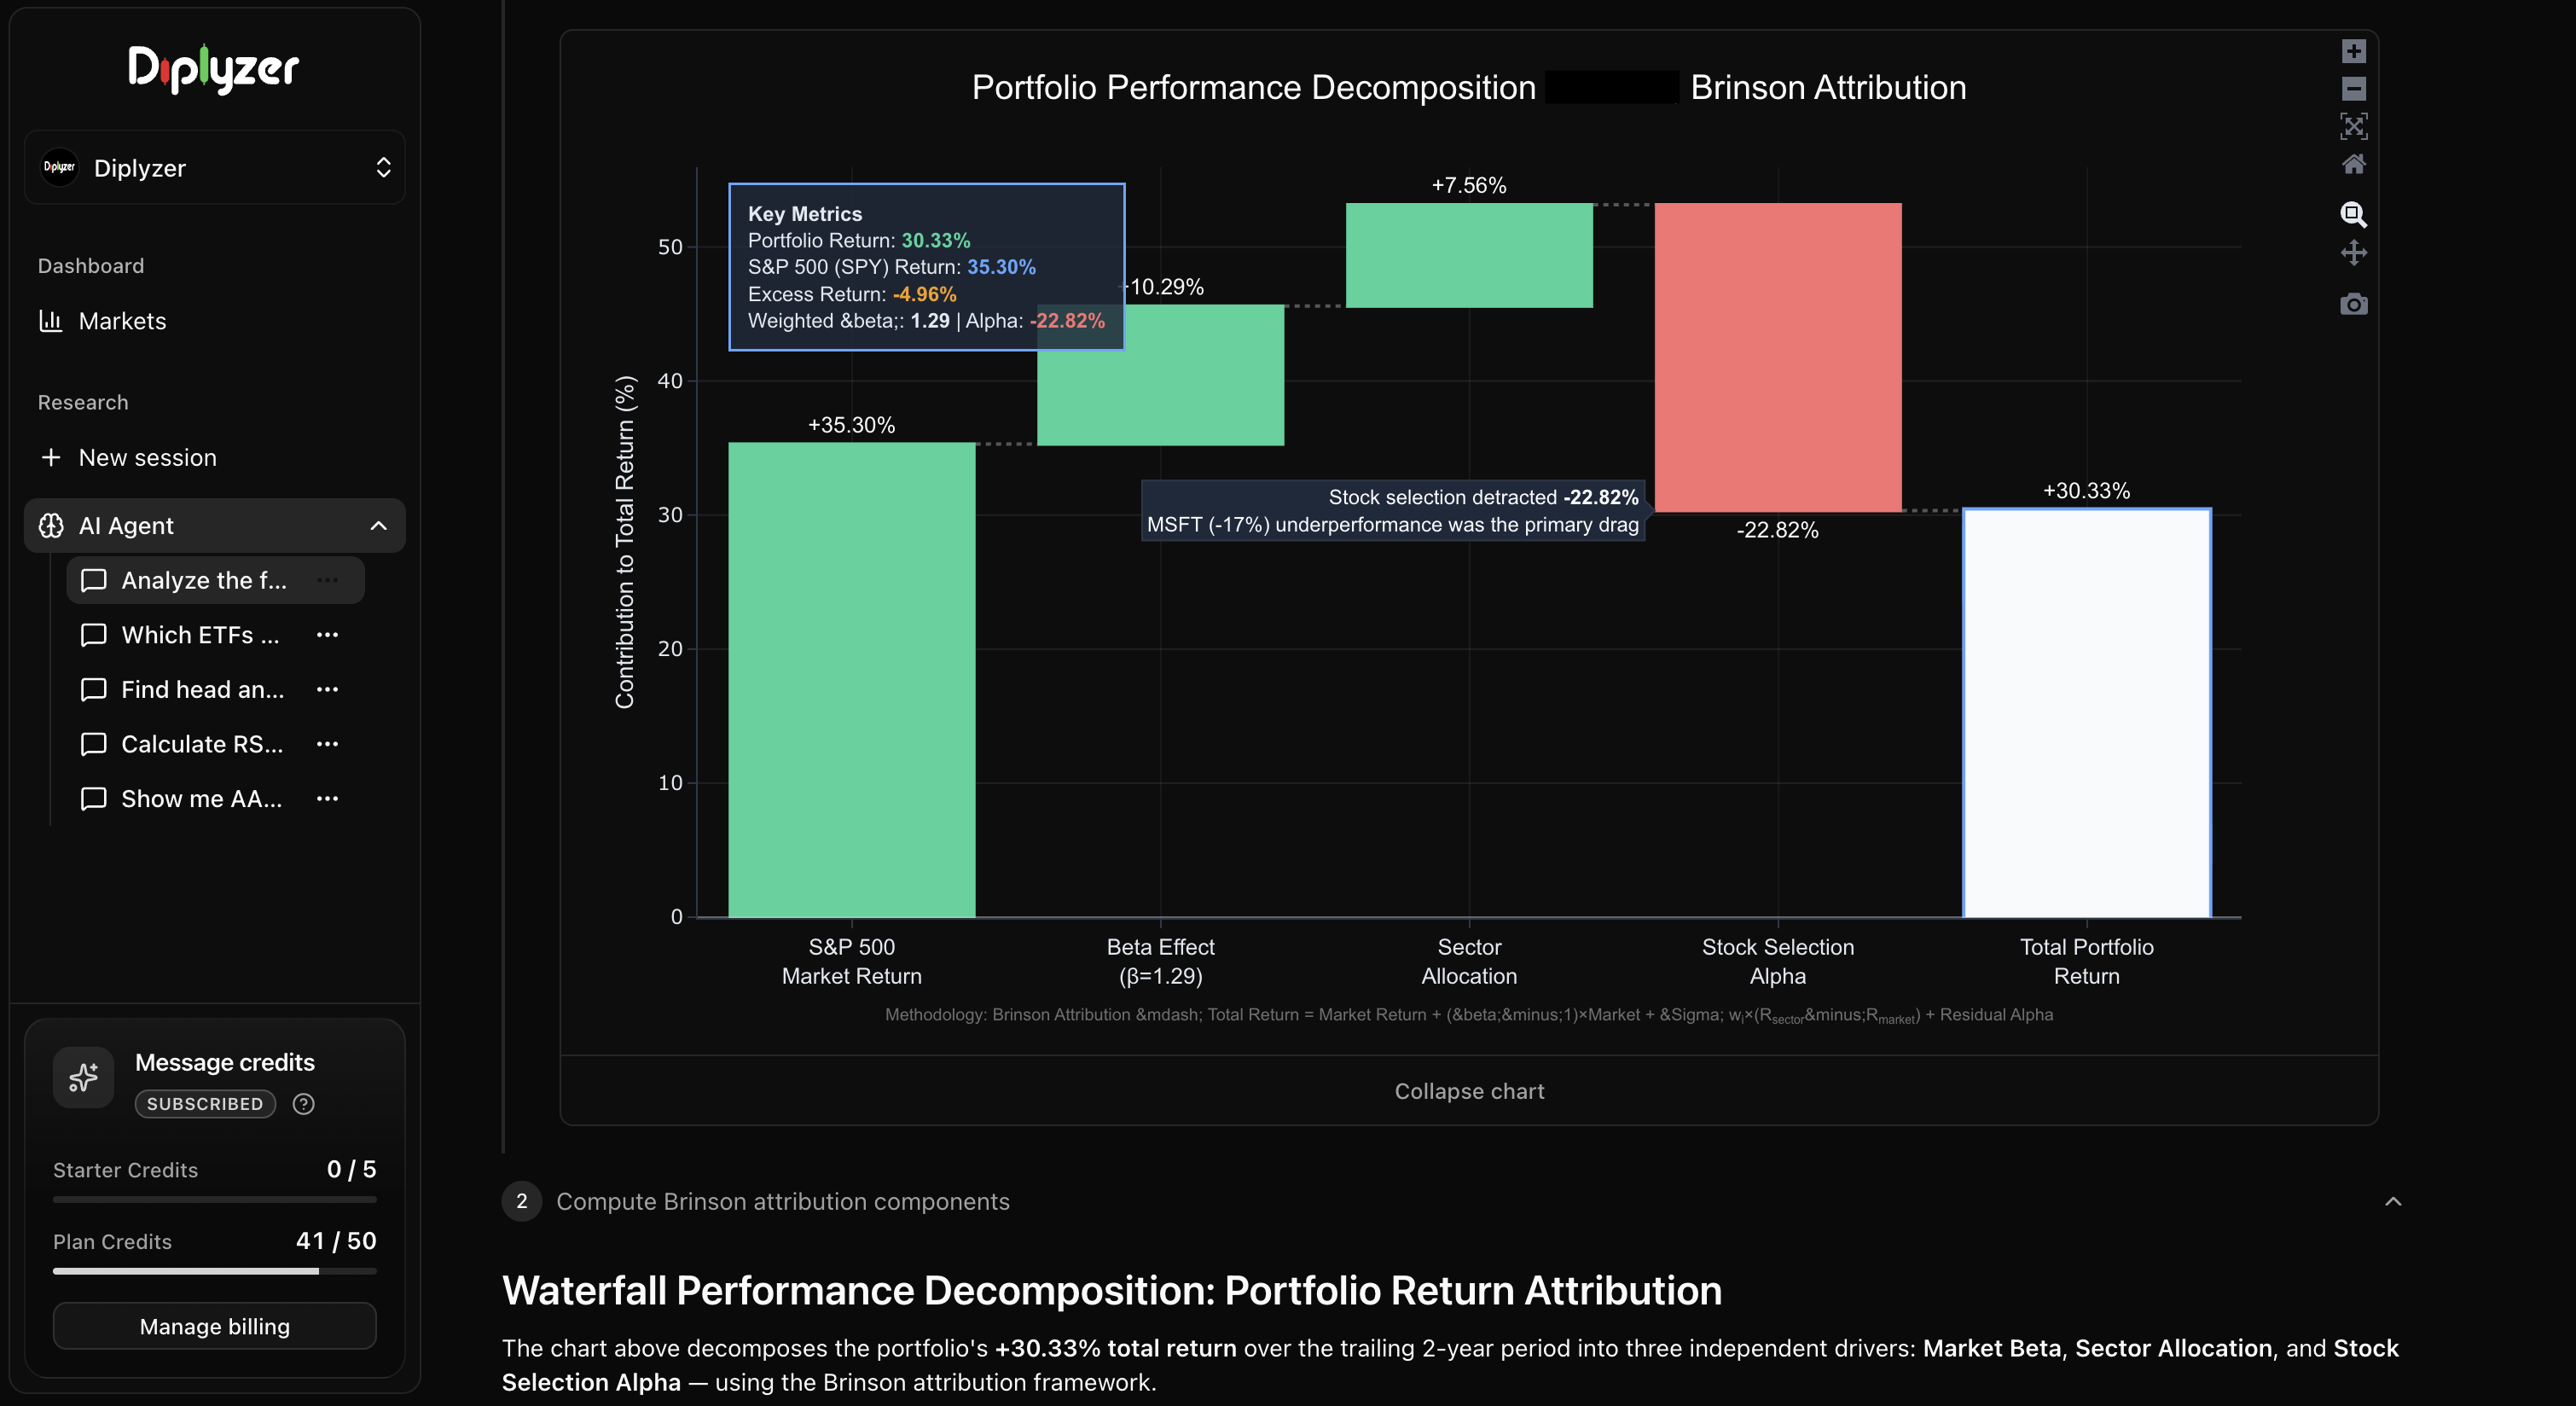Click the 'Research' section label
The image size is (2576, 1406).
tap(83, 402)
